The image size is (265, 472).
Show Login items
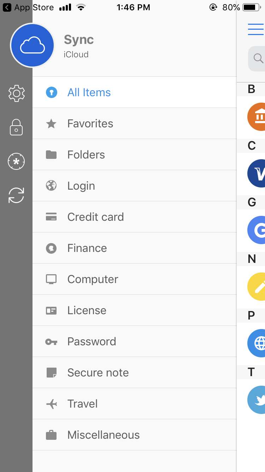coord(81,186)
